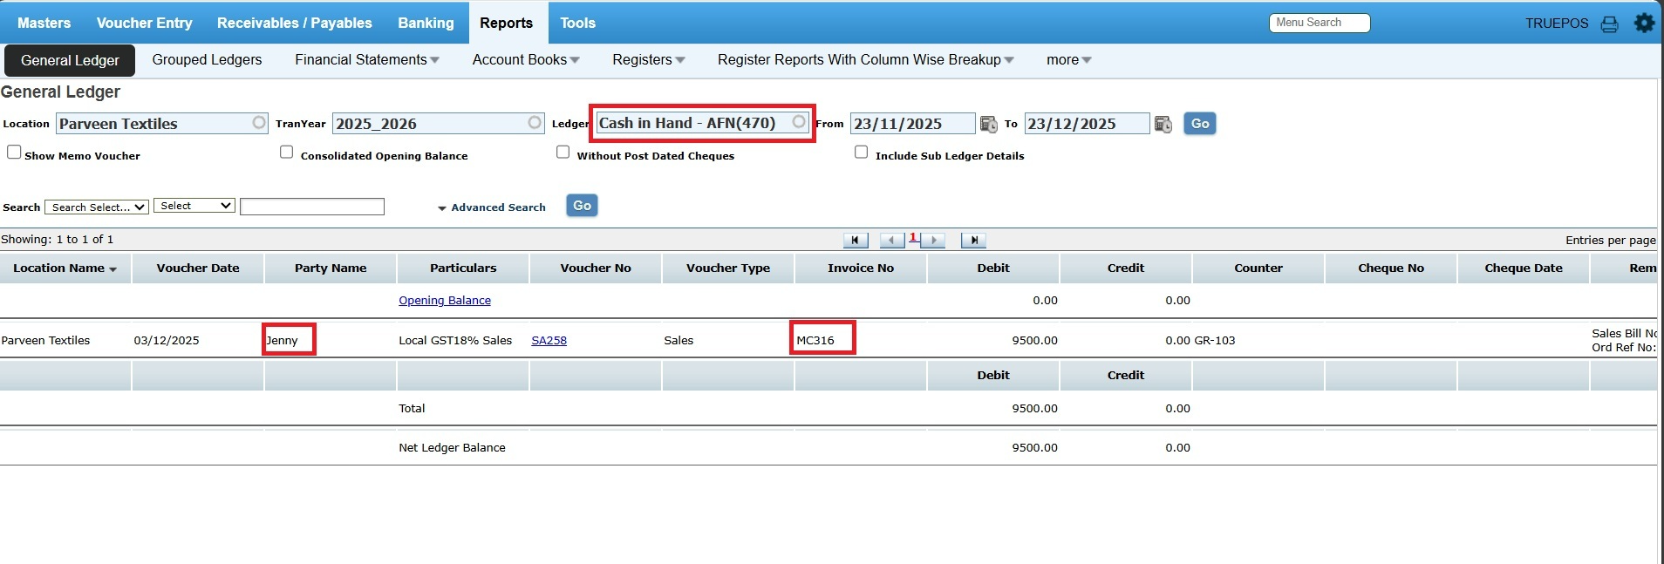
Task: Open the Masters menu
Action: click(x=44, y=23)
